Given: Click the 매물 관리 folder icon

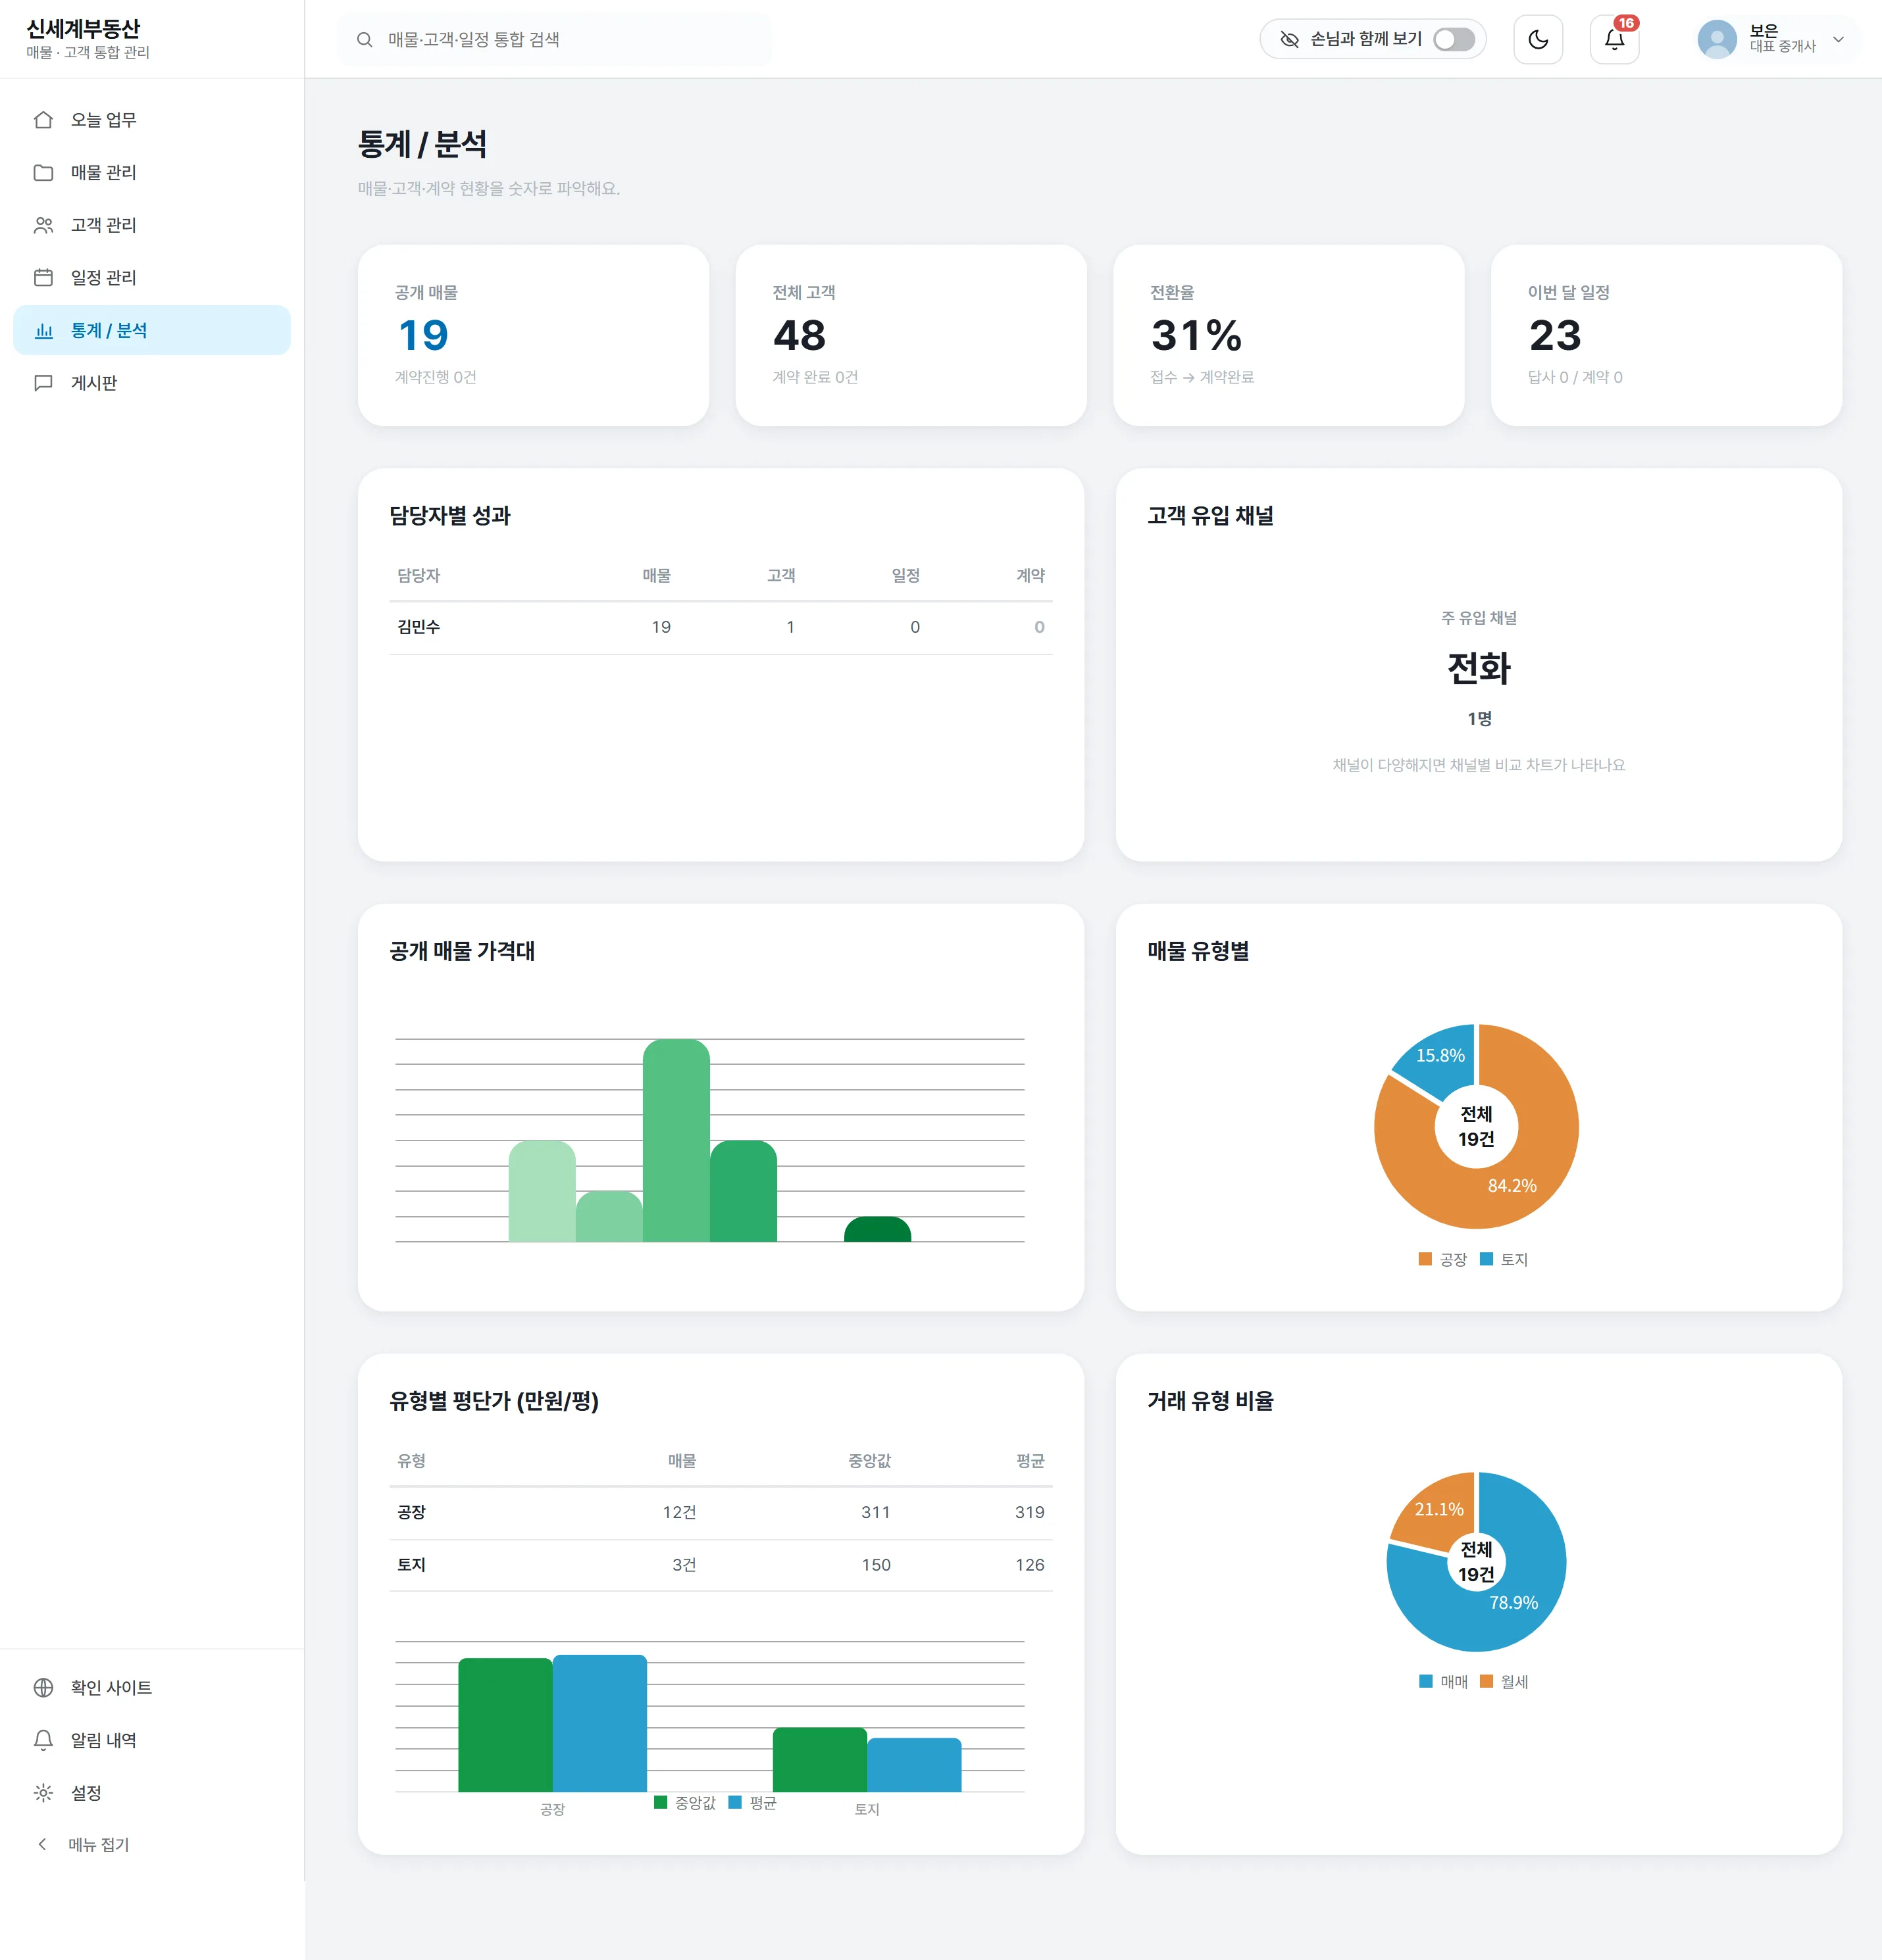Looking at the screenshot, I should point(43,173).
